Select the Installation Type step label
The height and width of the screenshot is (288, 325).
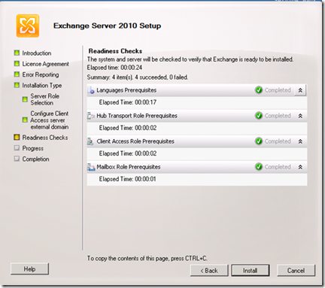(x=42, y=86)
